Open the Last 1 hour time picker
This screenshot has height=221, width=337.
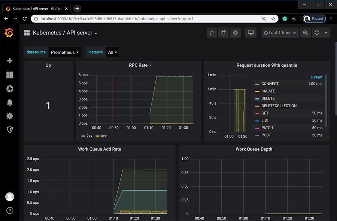coord(280,33)
